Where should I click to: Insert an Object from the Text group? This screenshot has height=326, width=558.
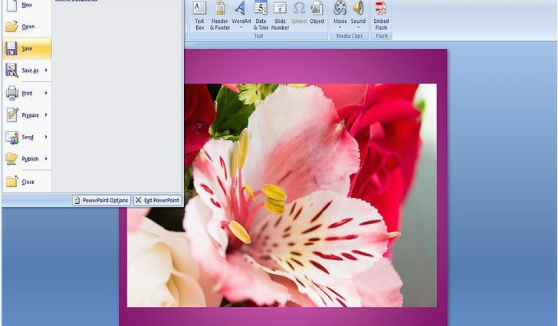[x=317, y=14]
